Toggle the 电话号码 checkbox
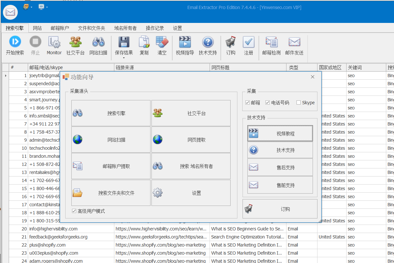 [x=267, y=103]
